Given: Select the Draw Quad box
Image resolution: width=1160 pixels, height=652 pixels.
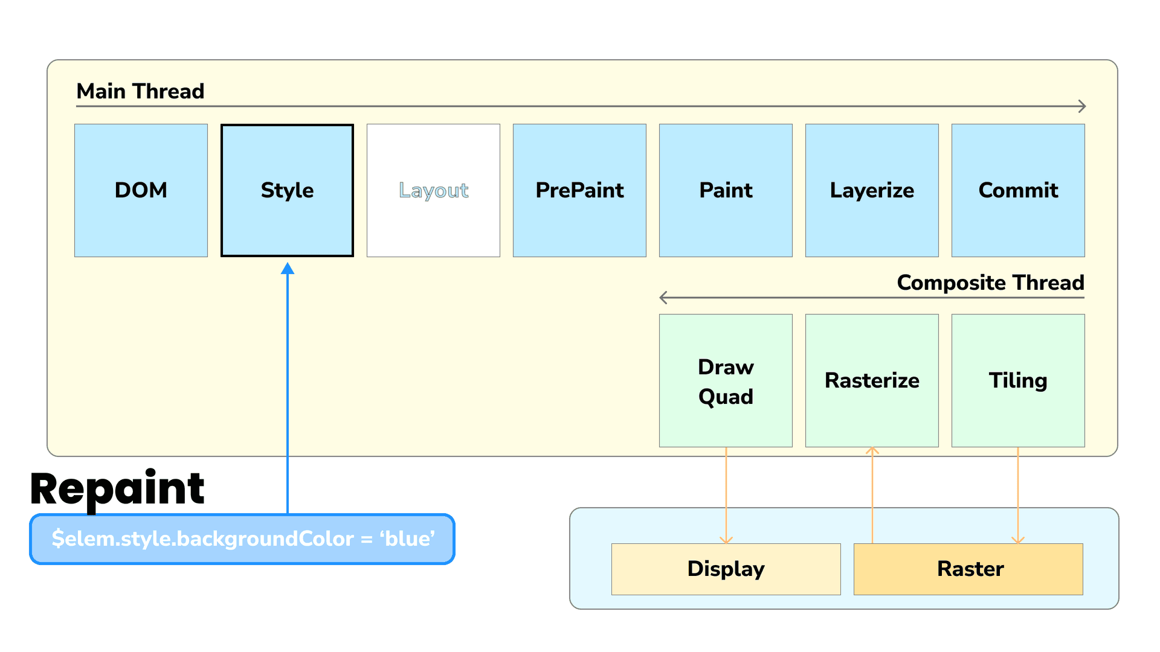Looking at the screenshot, I should click(726, 380).
